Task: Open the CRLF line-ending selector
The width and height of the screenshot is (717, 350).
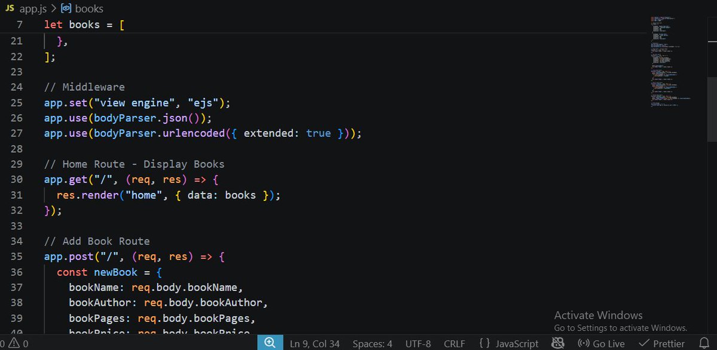Action: pos(454,343)
